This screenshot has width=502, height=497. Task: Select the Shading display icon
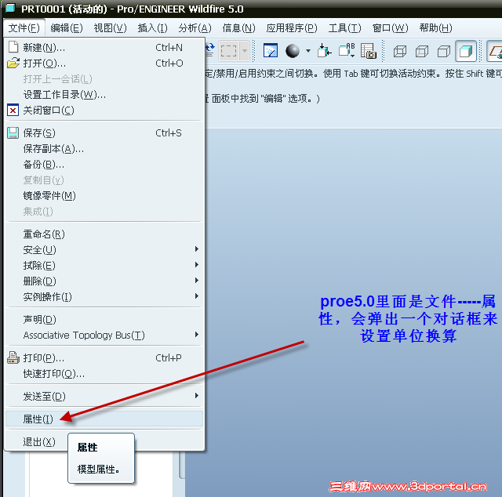coord(466,51)
